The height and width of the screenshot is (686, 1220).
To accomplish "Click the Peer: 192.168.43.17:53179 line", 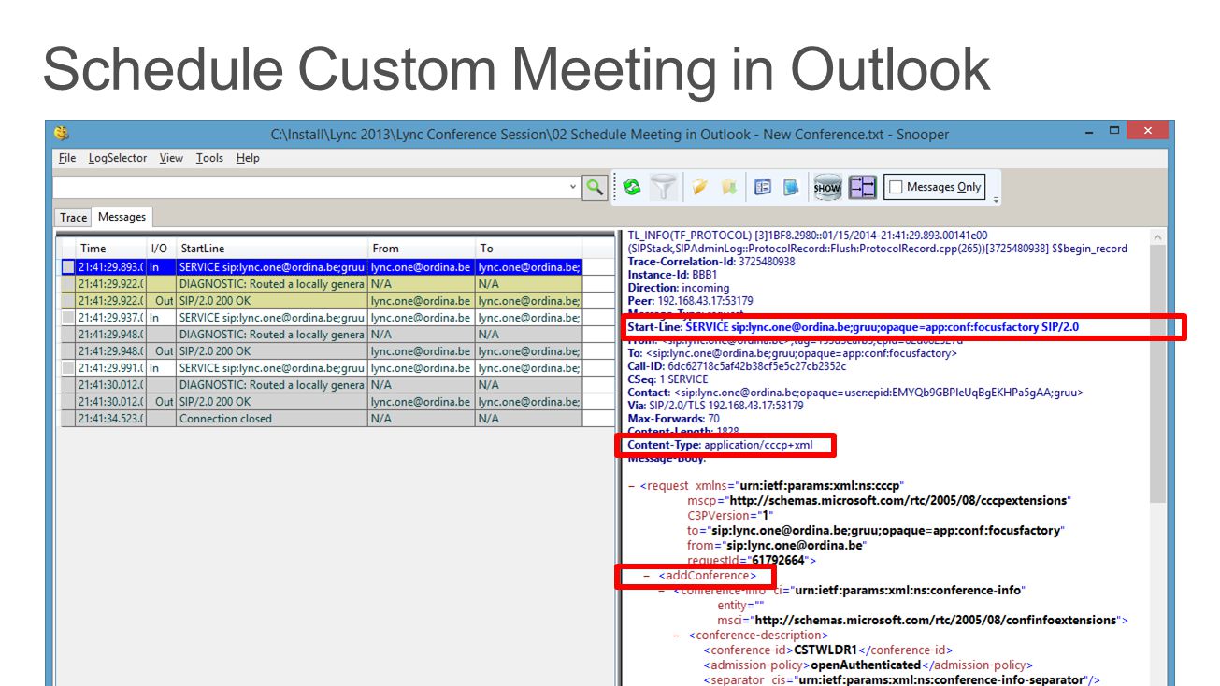I will 690,301.
